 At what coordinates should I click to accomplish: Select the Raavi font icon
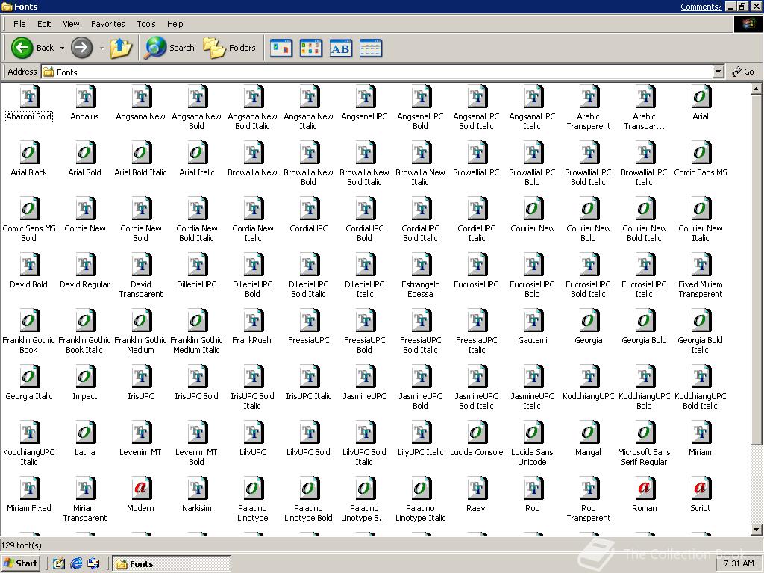click(477, 489)
